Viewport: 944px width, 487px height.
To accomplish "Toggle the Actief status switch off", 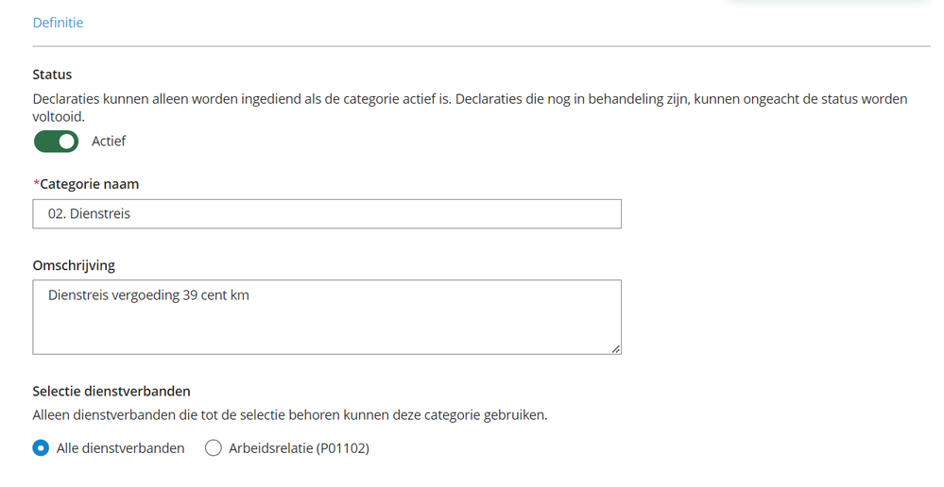I will click(56, 142).
